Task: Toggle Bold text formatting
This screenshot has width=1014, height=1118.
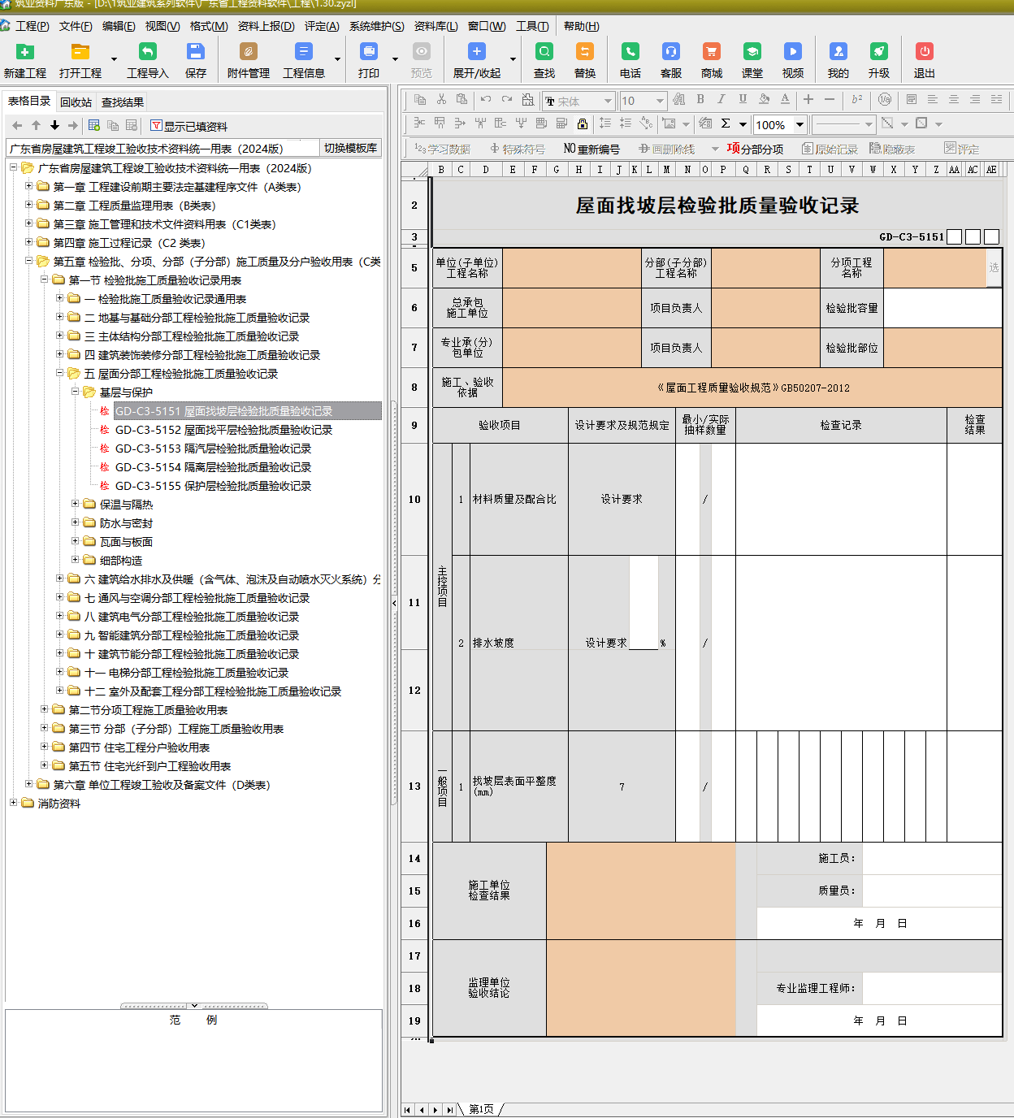Action: (700, 99)
